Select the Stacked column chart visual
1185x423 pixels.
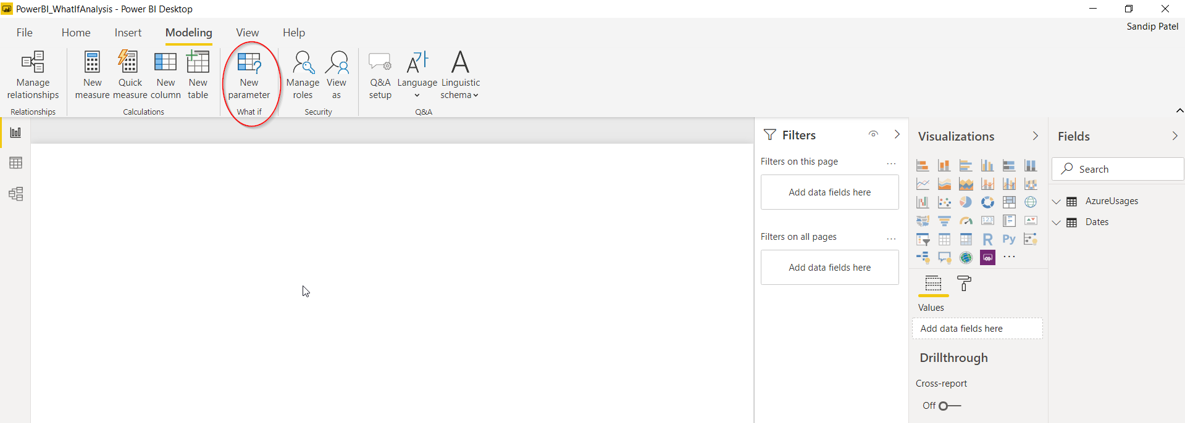tap(944, 165)
